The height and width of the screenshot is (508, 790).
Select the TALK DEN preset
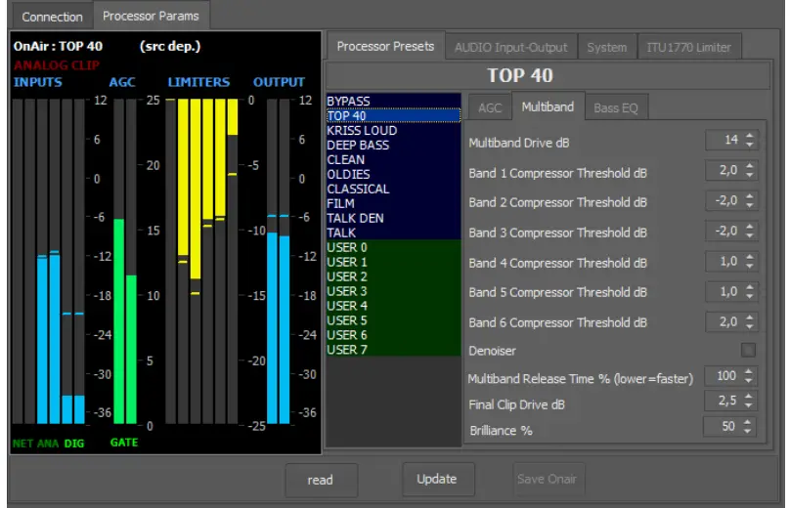[x=393, y=218]
